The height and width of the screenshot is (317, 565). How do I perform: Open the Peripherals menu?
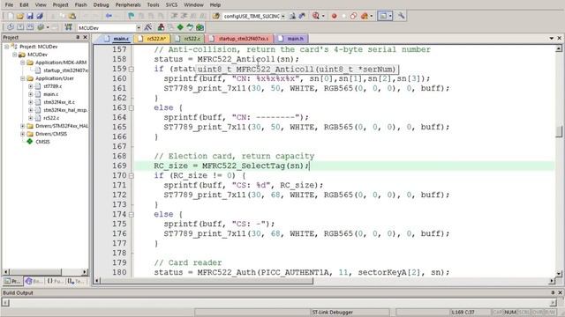click(128, 4)
